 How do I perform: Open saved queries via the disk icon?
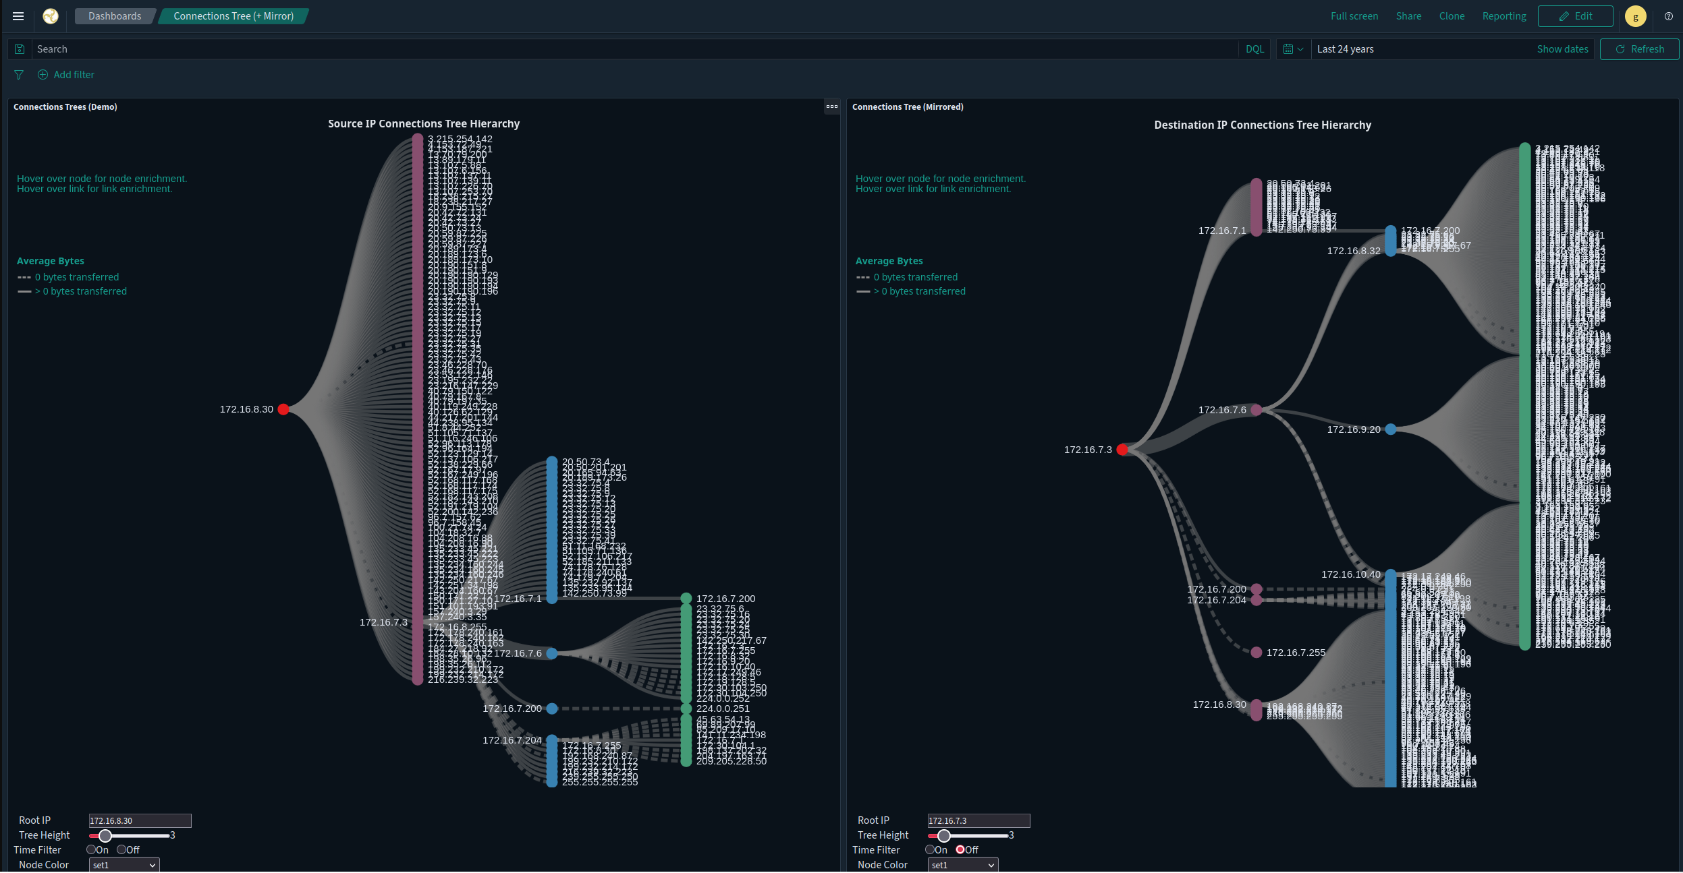tap(19, 49)
